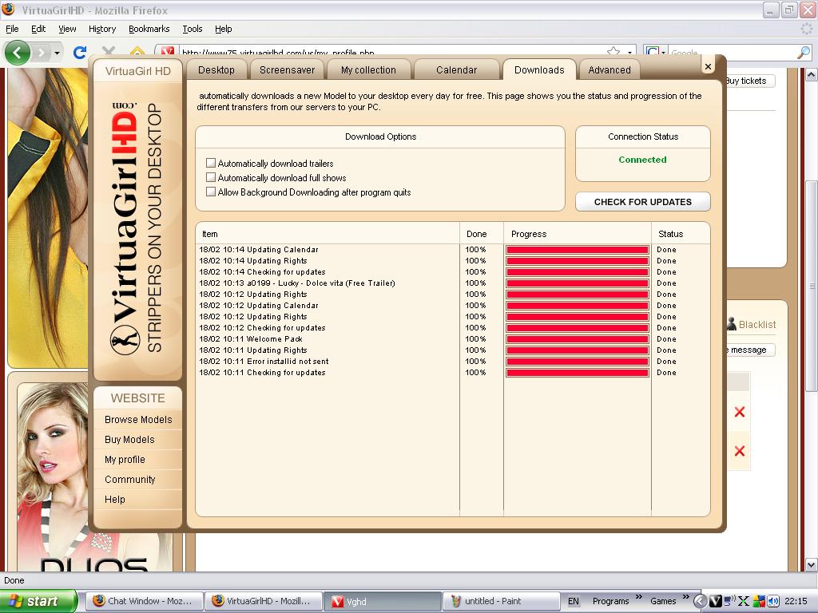
Task: Open the Tools menu
Action: [x=193, y=29]
